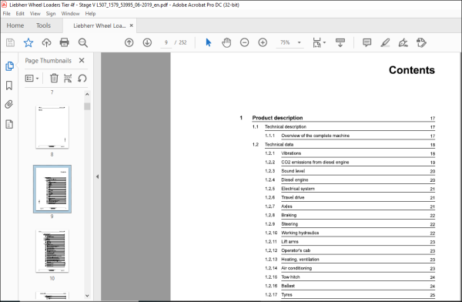Zoom out with the minus circle icon

[x=245, y=43]
